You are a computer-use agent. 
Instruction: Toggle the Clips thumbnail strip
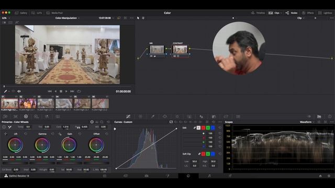click(274, 13)
